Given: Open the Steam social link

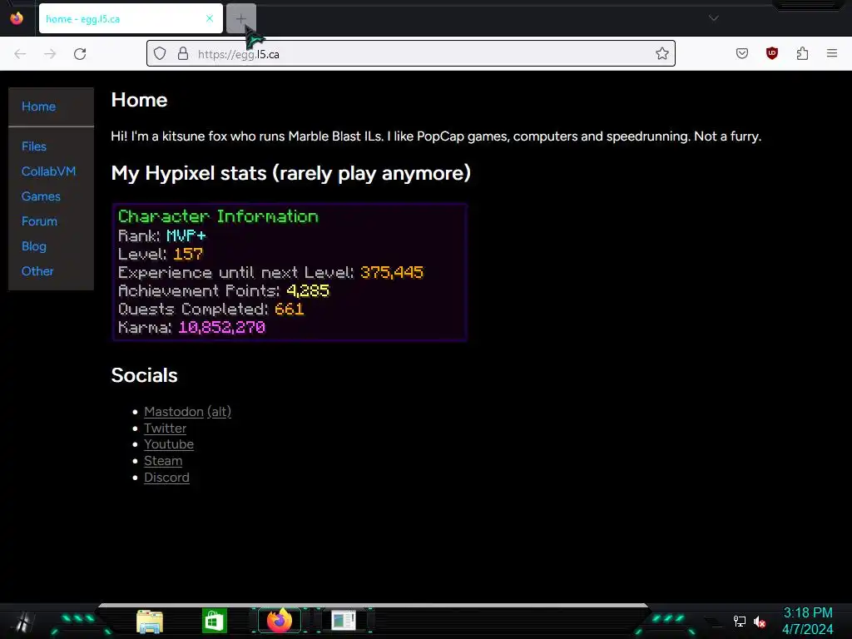Looking at the screenshot, I should [163, 461].
